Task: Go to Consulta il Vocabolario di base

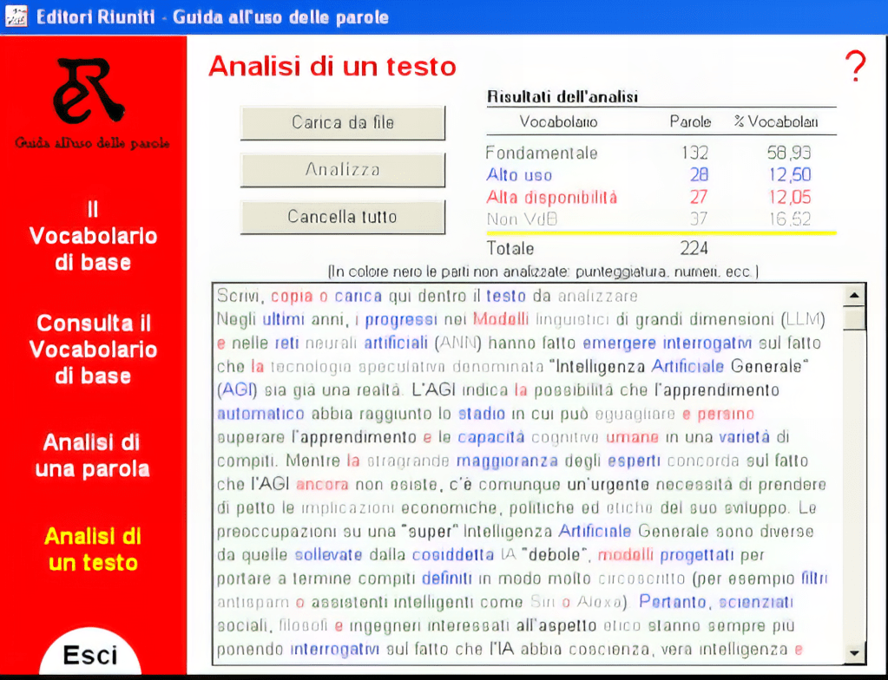Action: click(93, 350)
